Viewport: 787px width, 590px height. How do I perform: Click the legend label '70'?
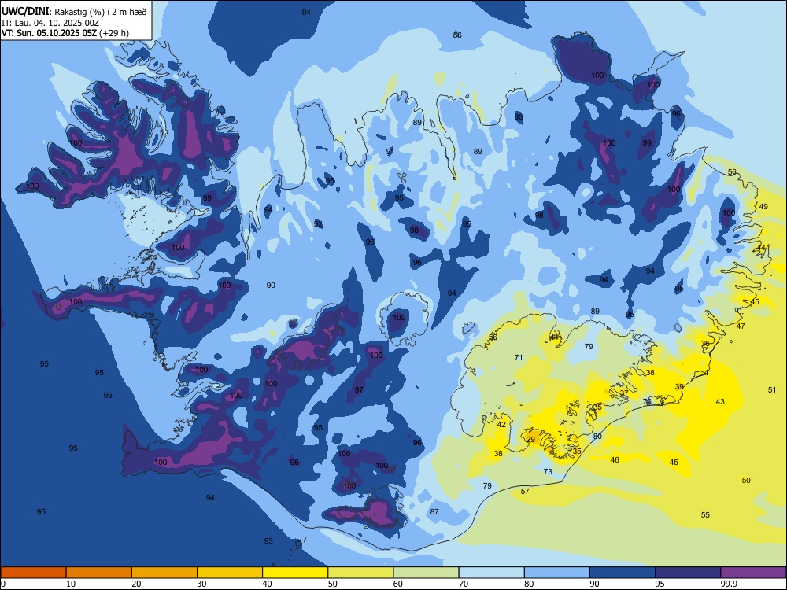point(464,584)
